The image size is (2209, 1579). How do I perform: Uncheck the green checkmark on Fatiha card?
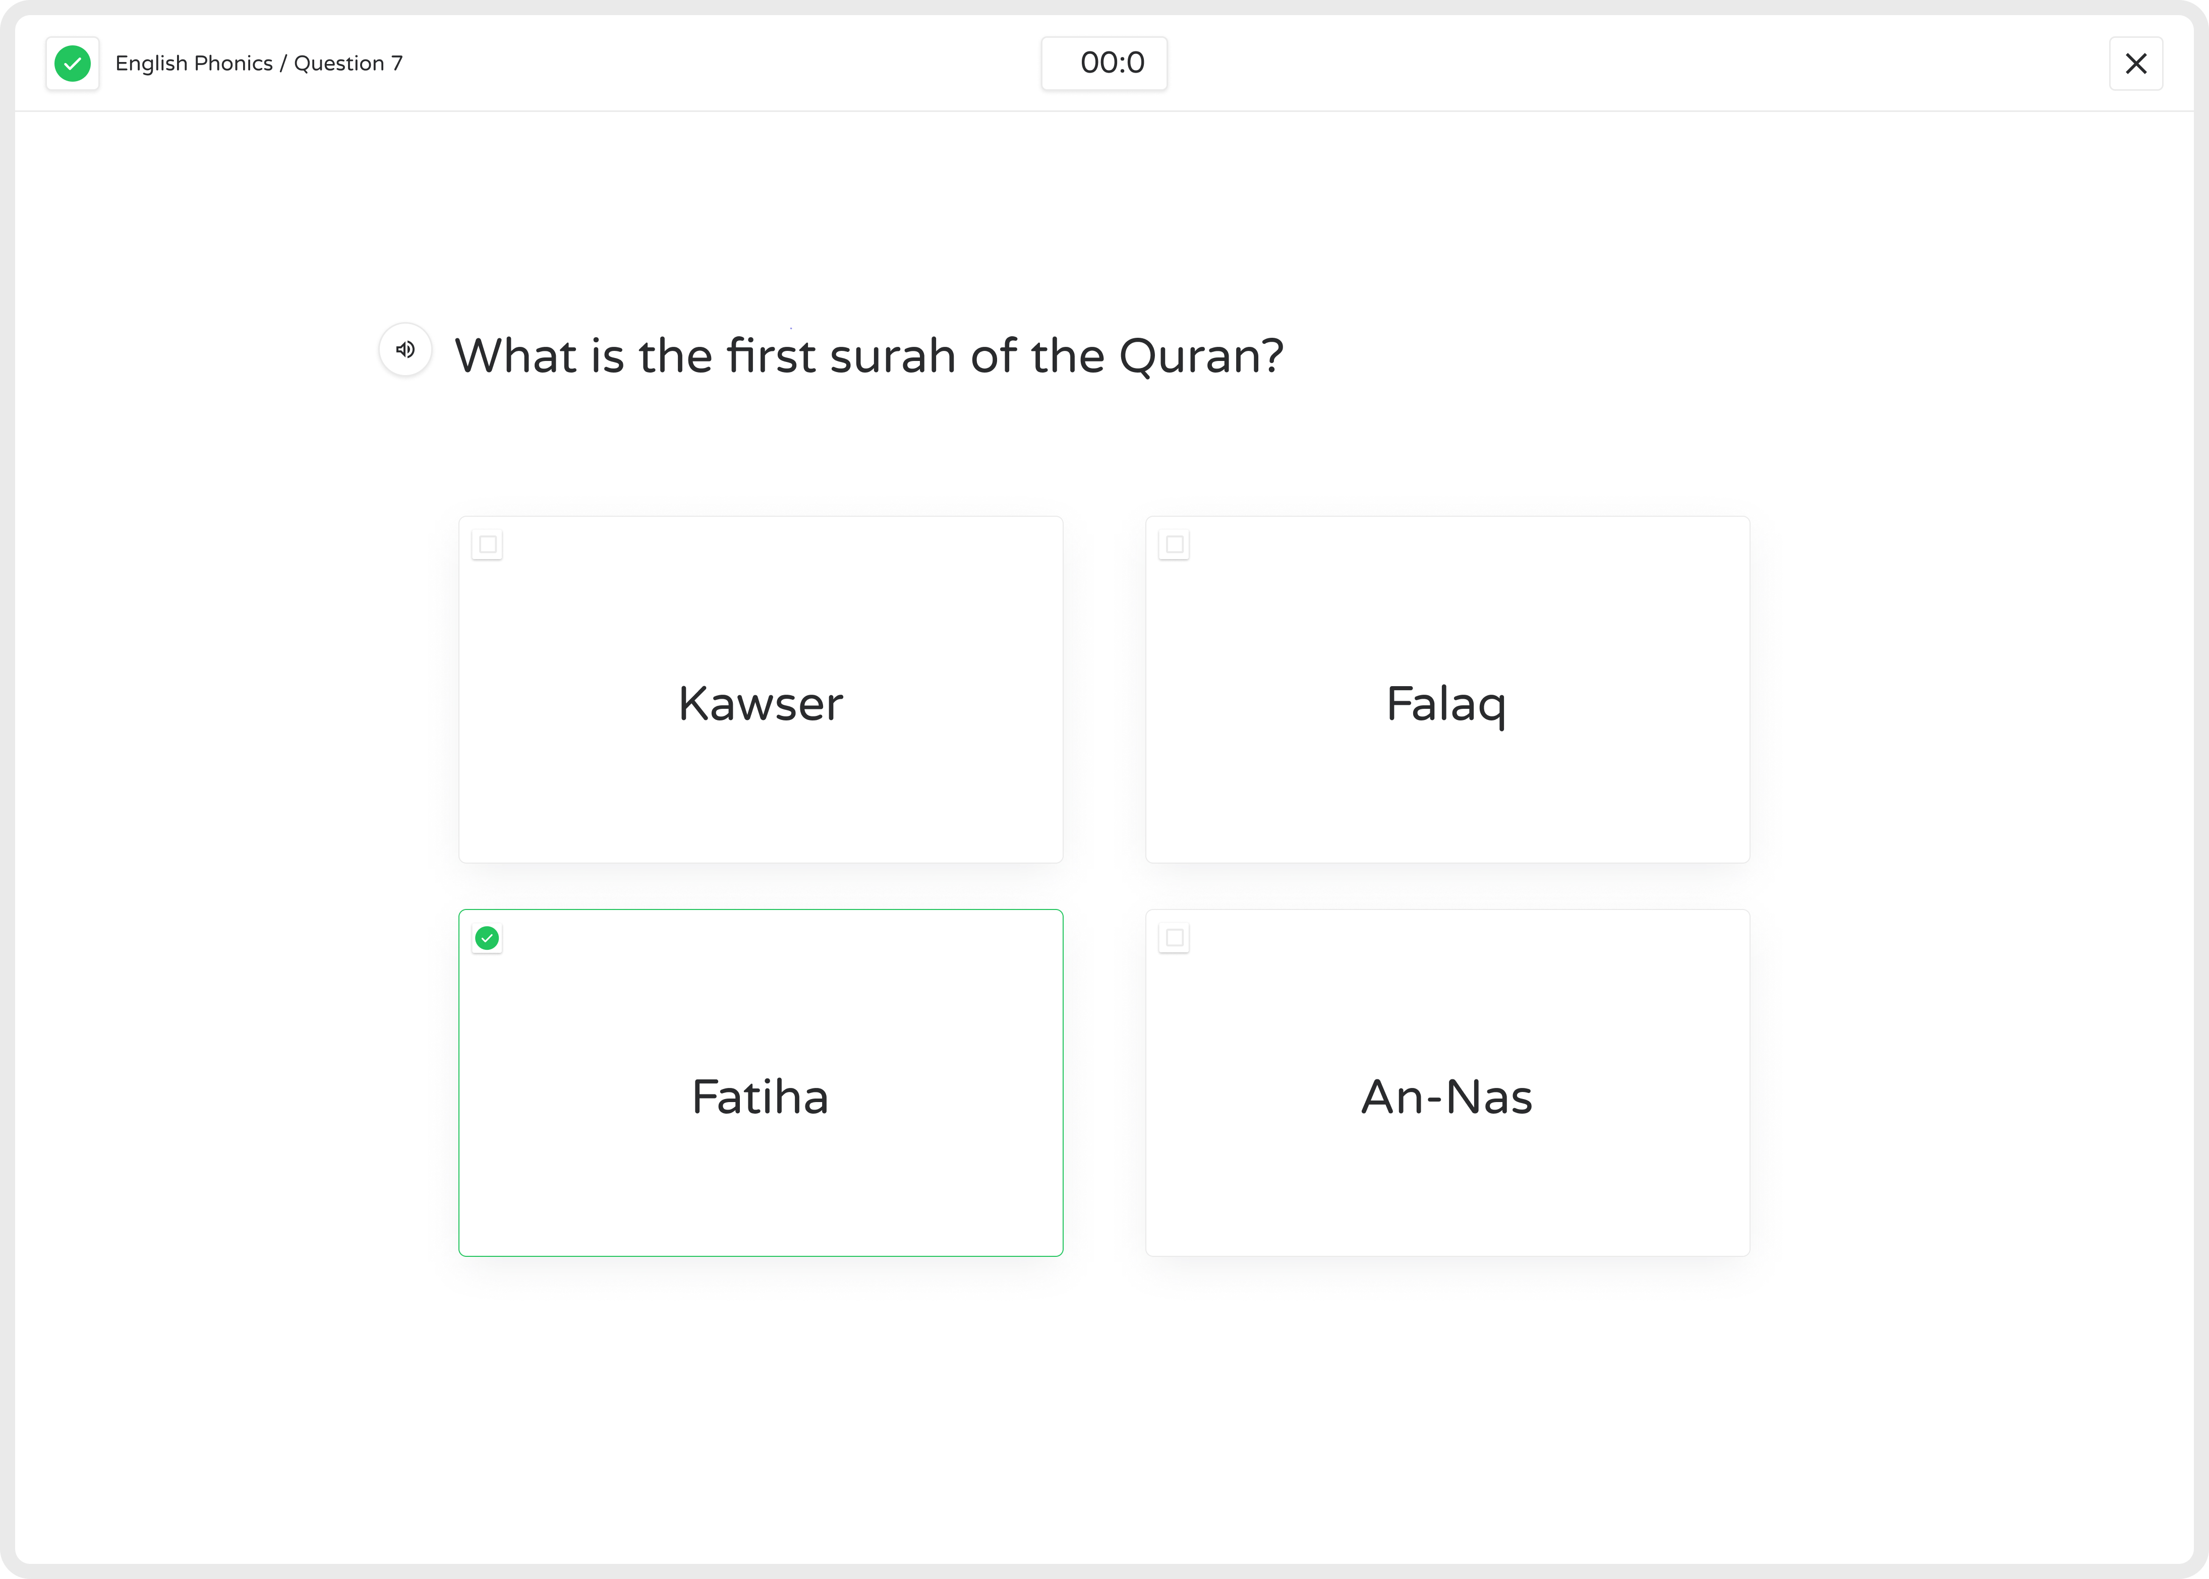[487, 938]
